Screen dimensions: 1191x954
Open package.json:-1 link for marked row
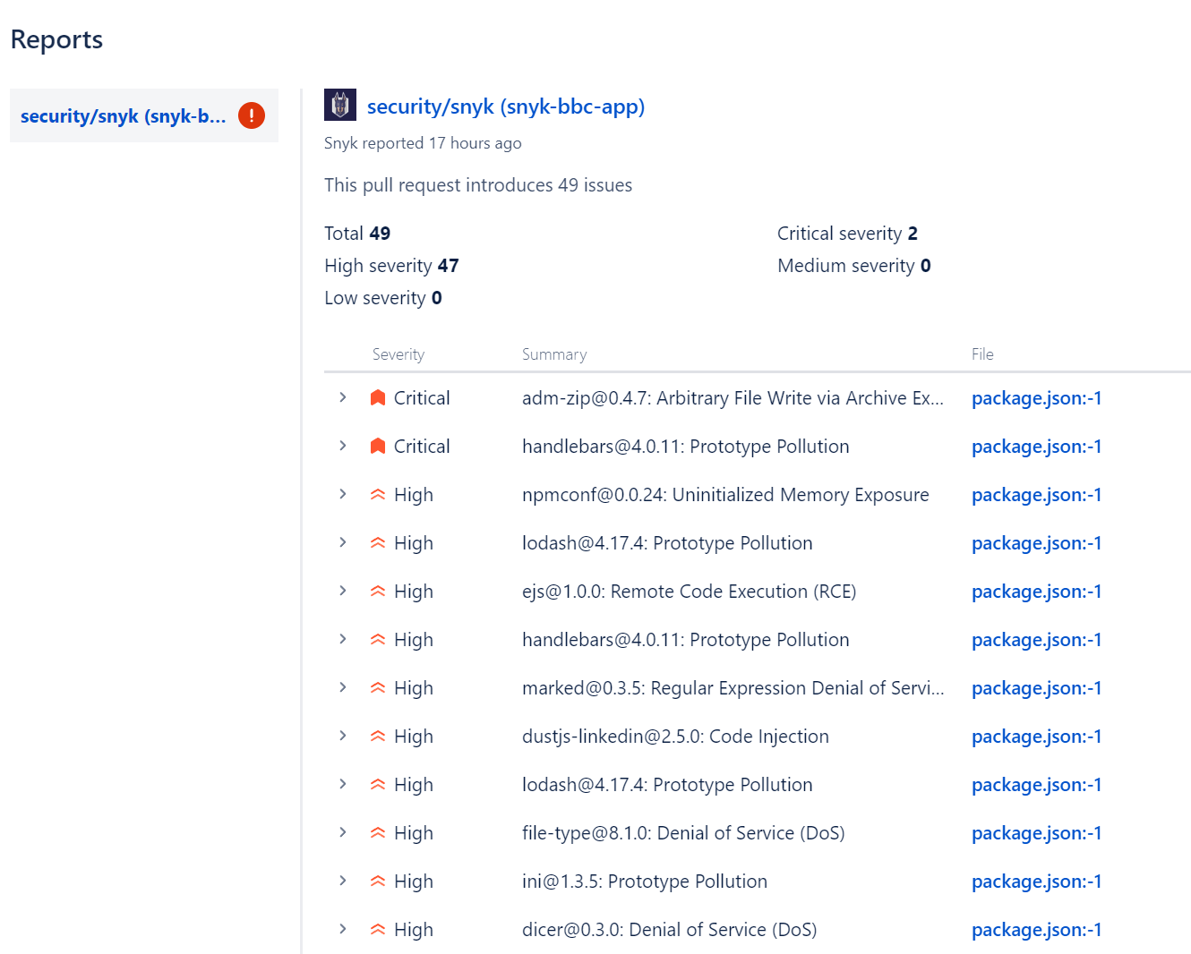[1036, 688]
